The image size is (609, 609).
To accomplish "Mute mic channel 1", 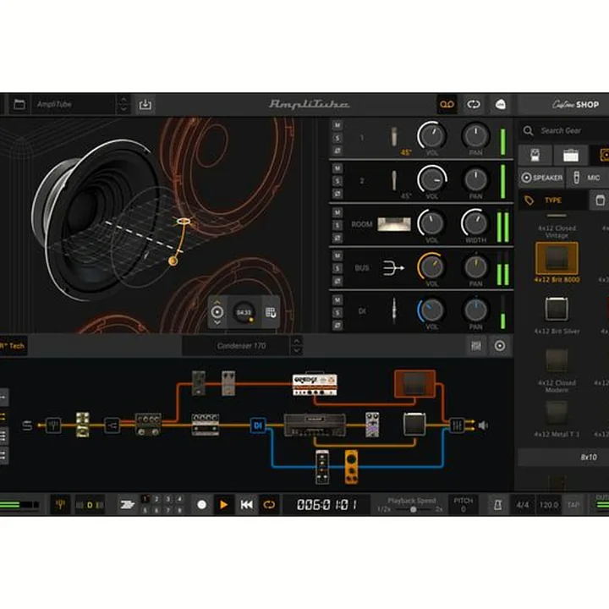I will tap(337, 125).
